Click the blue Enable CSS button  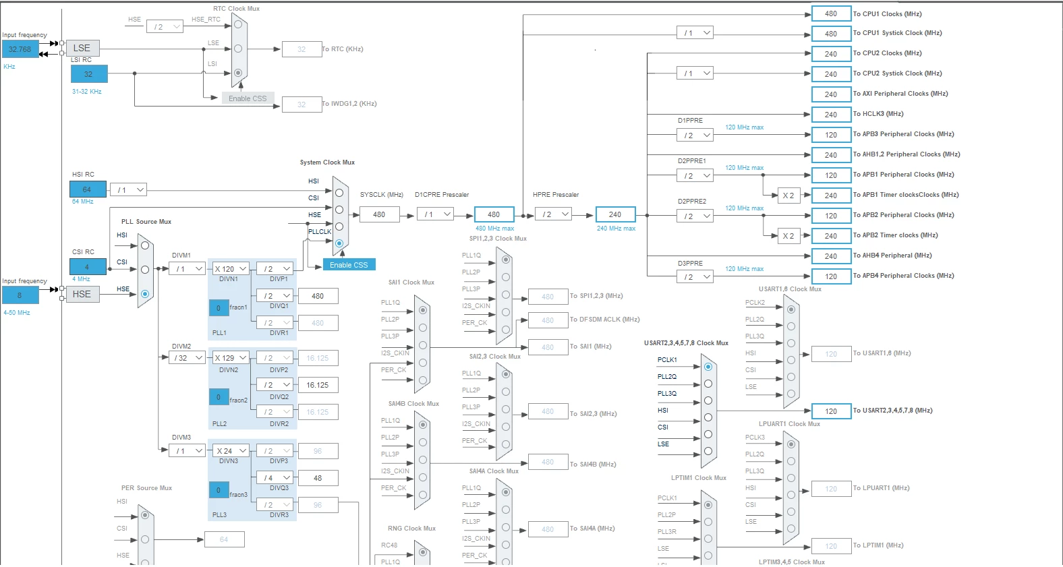tap(349, 265)
